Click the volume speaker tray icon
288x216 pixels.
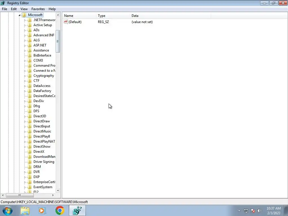coord(260,211)
